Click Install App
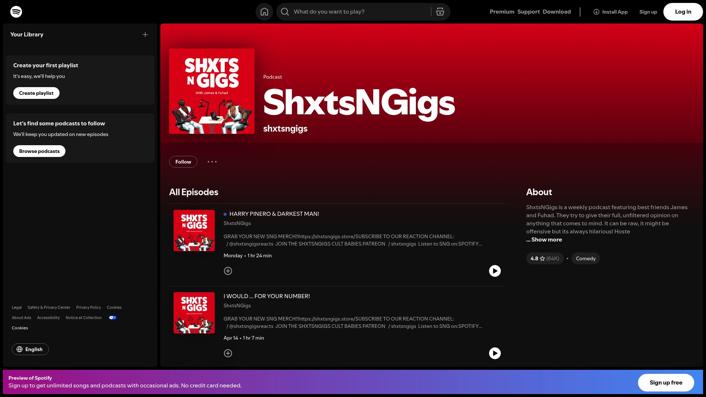 [610, 12]
